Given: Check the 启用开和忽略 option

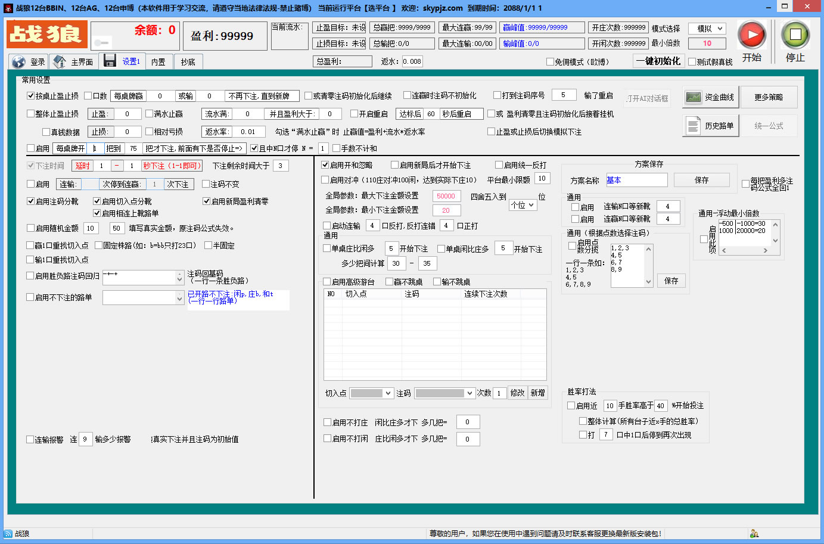Looking at the screenshot, I should pyautogui.click(x=324, y=166).
